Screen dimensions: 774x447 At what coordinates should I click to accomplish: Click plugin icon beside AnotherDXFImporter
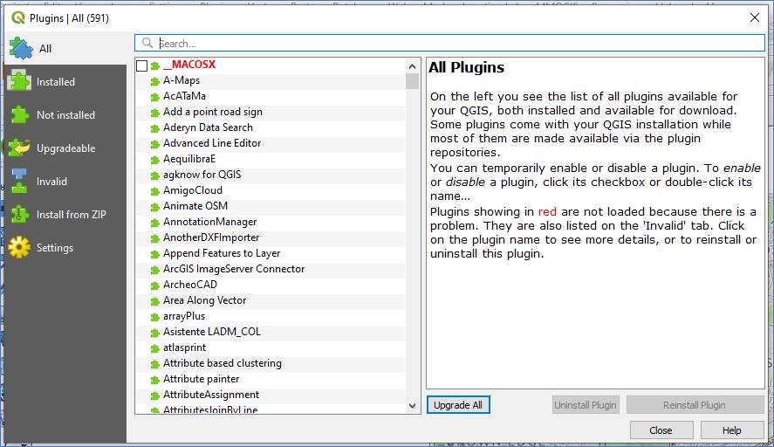point(155,238)
